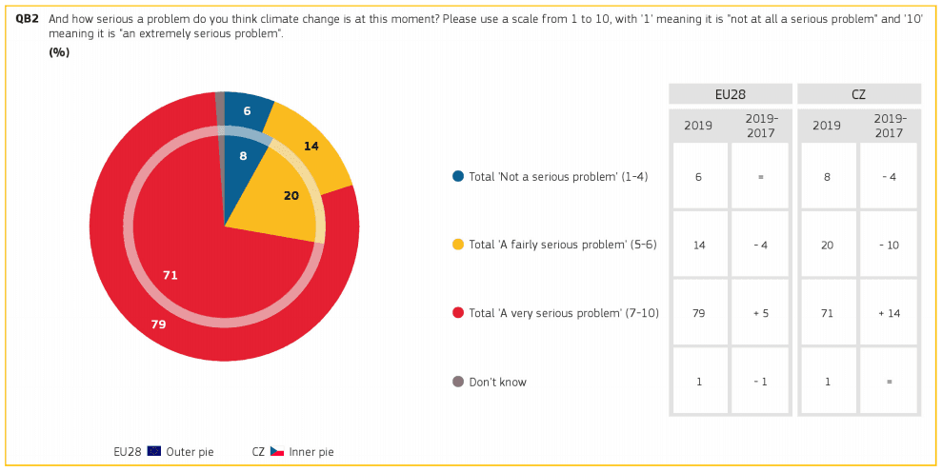The image size is (942, 472).
Task: Click the CZ change cell showing - 10
Action: [888, 245]
